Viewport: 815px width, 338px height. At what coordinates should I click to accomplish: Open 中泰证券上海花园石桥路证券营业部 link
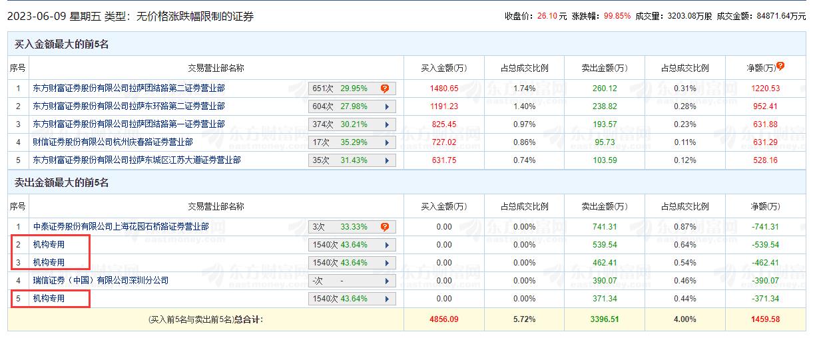coord(121,227)
